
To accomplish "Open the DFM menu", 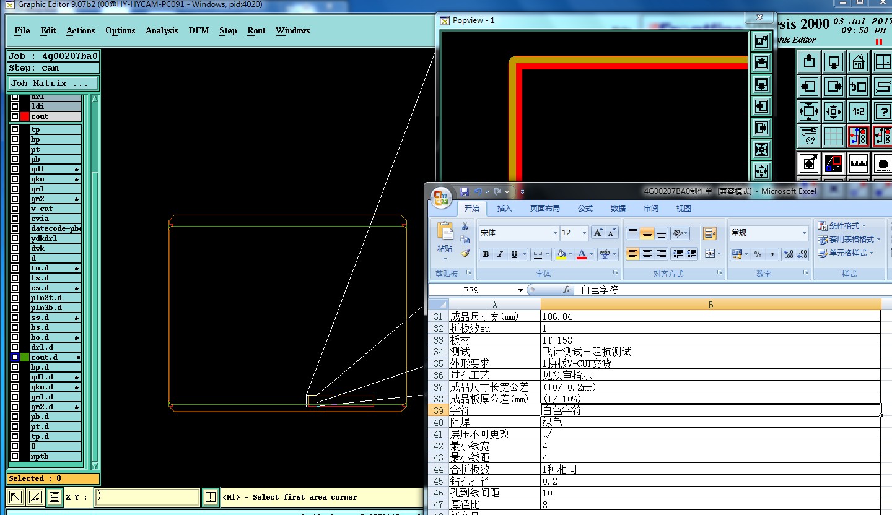I will [x=199, y=30].
